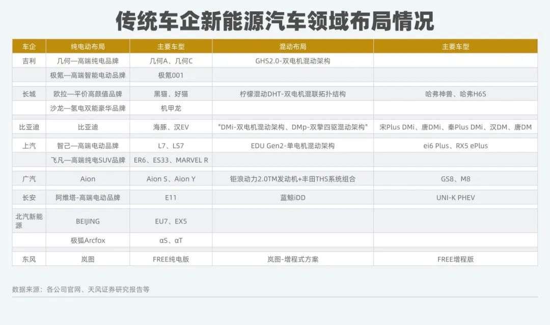Select the 广汽 cell

pos(29,179)
